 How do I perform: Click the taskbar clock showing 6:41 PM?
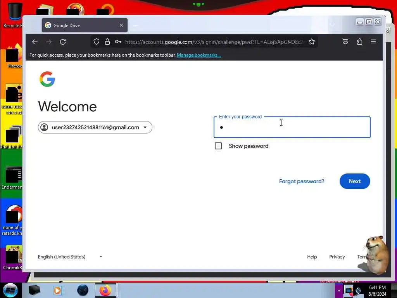point(377,291)
